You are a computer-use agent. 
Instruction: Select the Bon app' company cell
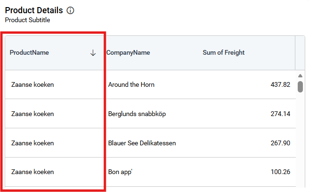point(120,172)
